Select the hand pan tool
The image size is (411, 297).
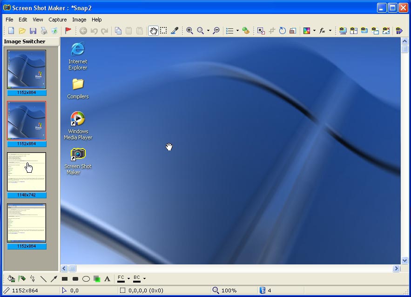coord(153,31)
